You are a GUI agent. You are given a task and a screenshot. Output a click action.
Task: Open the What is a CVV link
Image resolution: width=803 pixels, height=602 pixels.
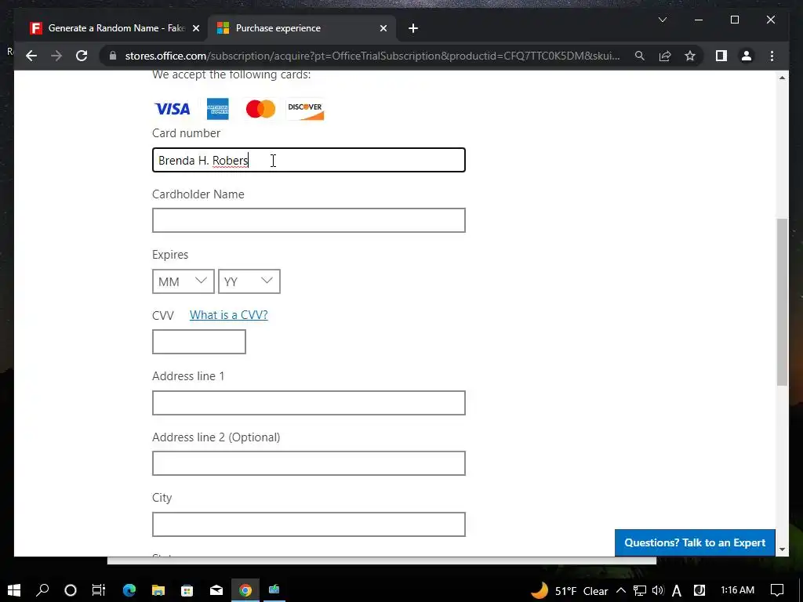228,315
